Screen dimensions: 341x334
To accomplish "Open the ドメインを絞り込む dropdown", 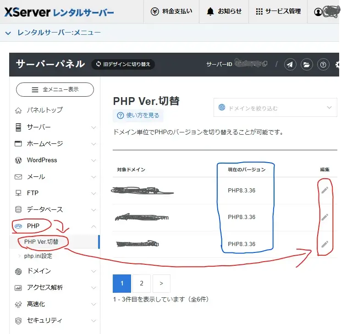I will pos(275,108).
